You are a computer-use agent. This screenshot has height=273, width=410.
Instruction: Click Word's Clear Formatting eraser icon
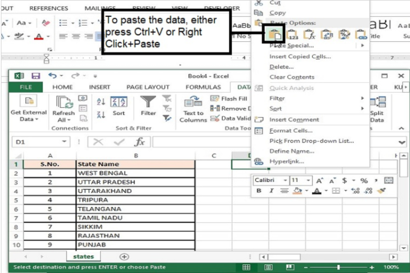pos(46,23)
